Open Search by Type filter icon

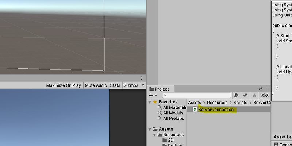tap(236, 96)
